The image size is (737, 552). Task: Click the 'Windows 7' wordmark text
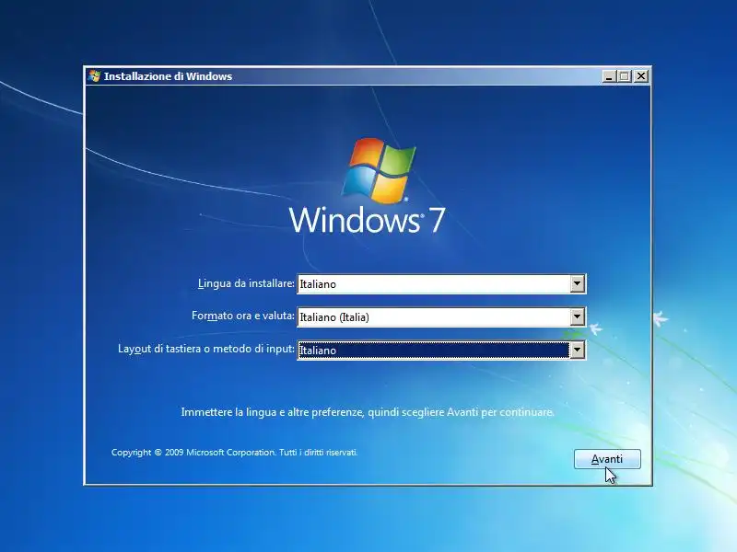coord(367,220)
